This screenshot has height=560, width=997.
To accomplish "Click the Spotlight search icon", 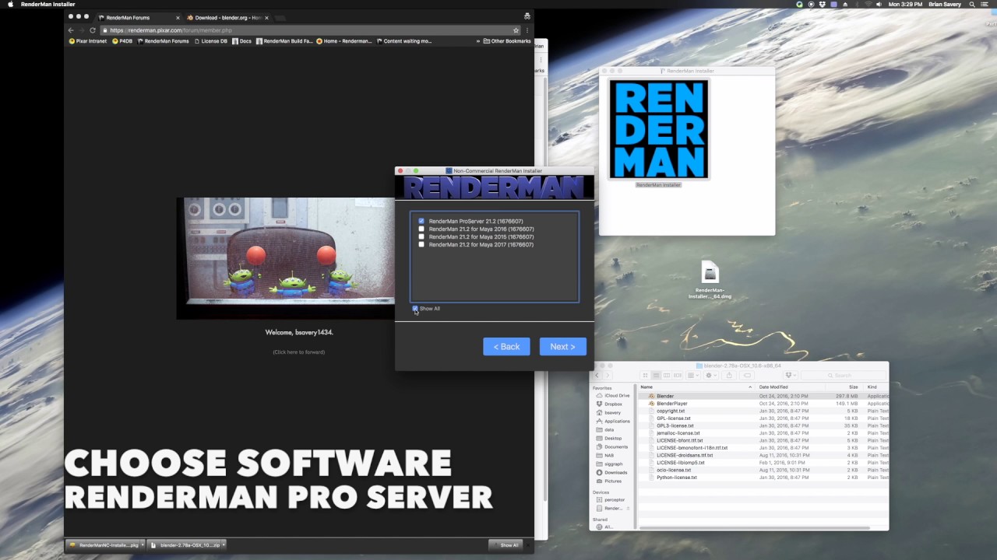I will coord(972,4).
